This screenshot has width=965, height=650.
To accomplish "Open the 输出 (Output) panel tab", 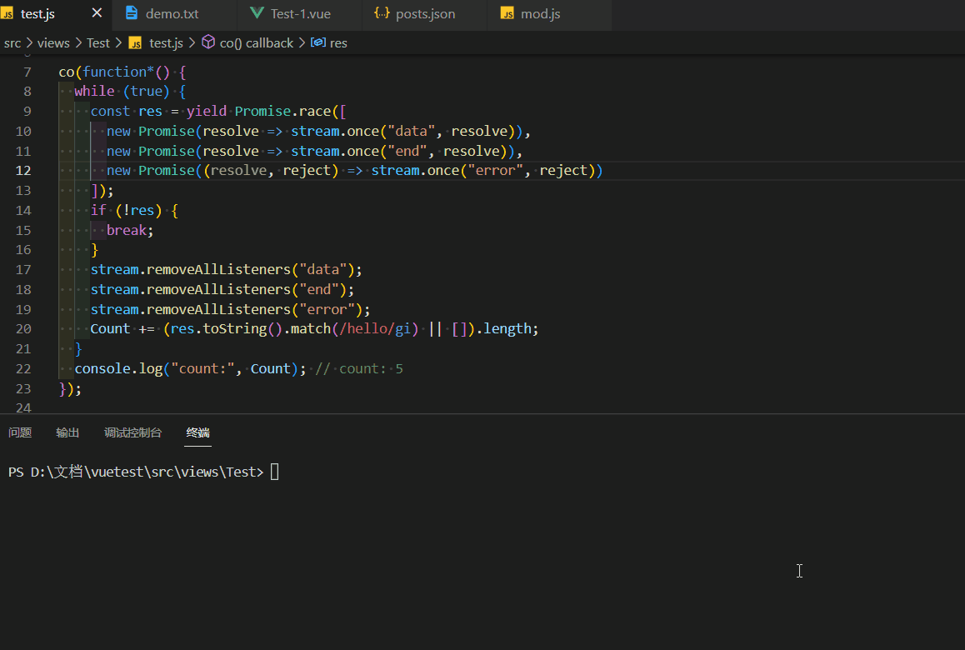I will (x=67, y=432).
